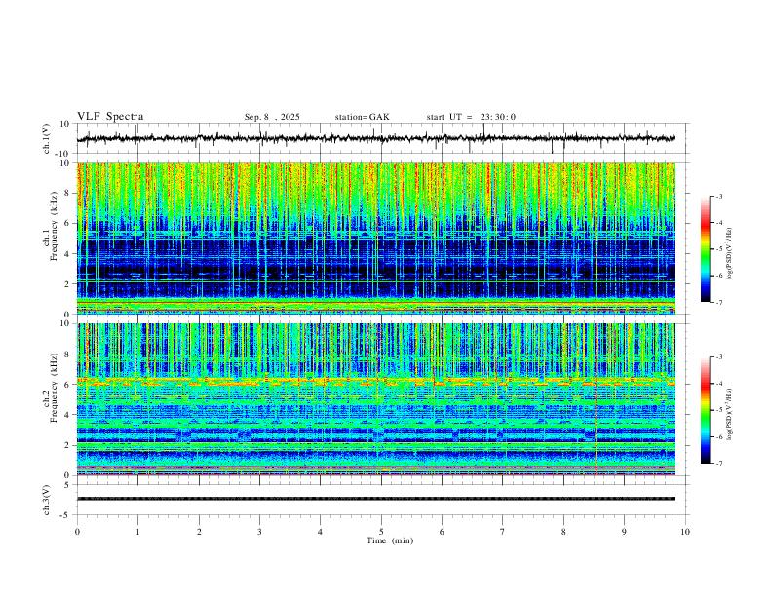The height and width of the screenshot is (596, 772).
Task: Click the 'ch.1(V)' waveform axis label
Action: pos(47,138)
